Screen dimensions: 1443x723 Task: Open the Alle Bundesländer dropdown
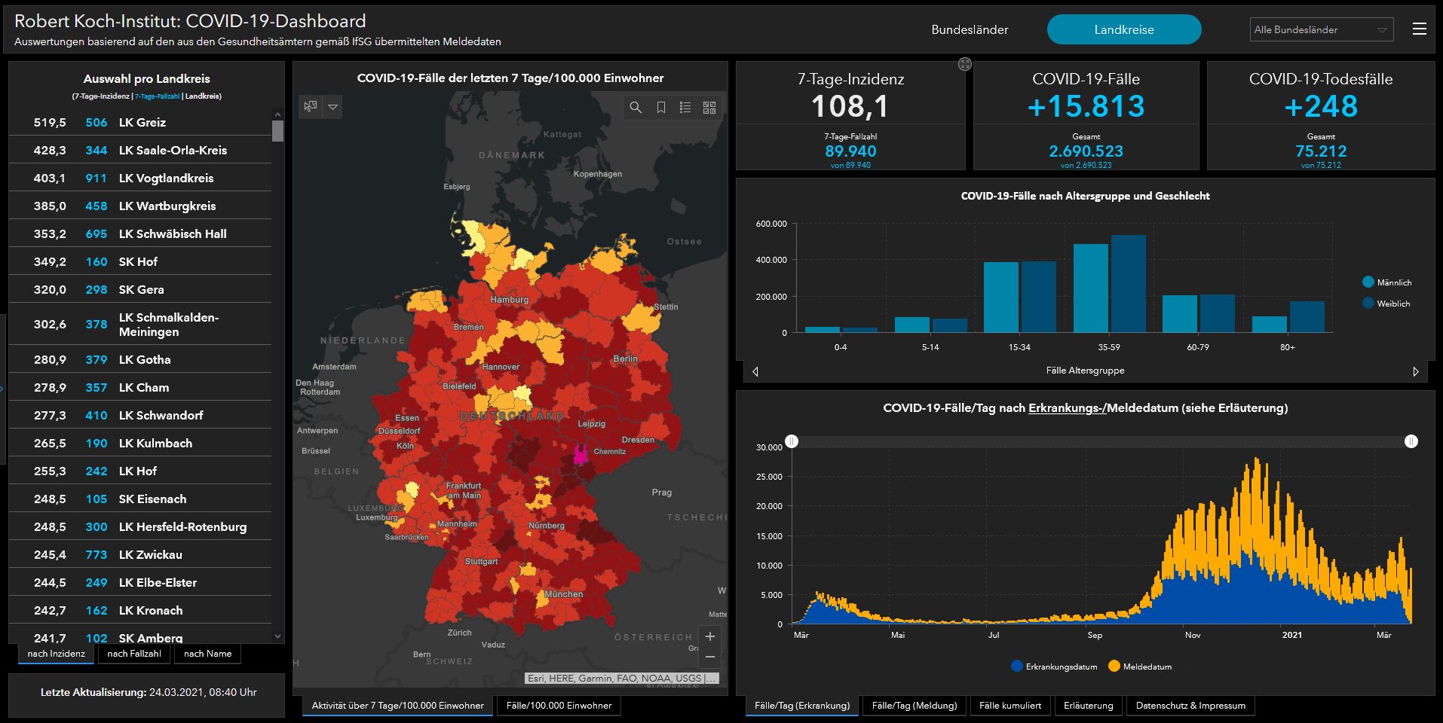[x=1321, y=29]
